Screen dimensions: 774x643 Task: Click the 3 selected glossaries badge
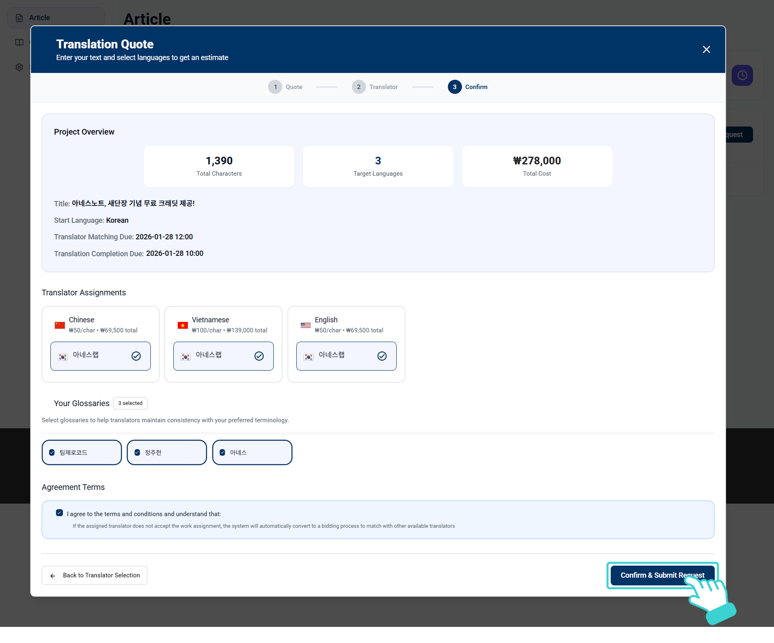coord(130,403)
